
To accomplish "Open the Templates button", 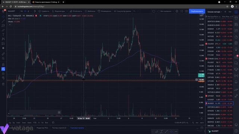I will [90, 11].
